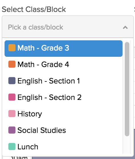Image resolution: width=135 pixels, height=159 pixels.
Task: Collapse the class/block dropdown with the chevron
Action: click(x=125, y=27)
